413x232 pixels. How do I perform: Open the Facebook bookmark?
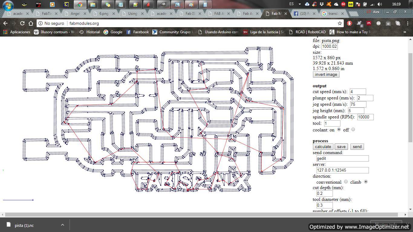point(138,32)
